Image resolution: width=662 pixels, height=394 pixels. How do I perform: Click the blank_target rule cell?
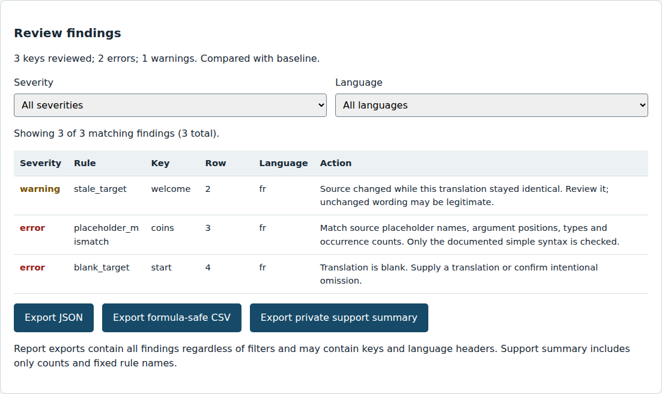click(x=102, y=267)
